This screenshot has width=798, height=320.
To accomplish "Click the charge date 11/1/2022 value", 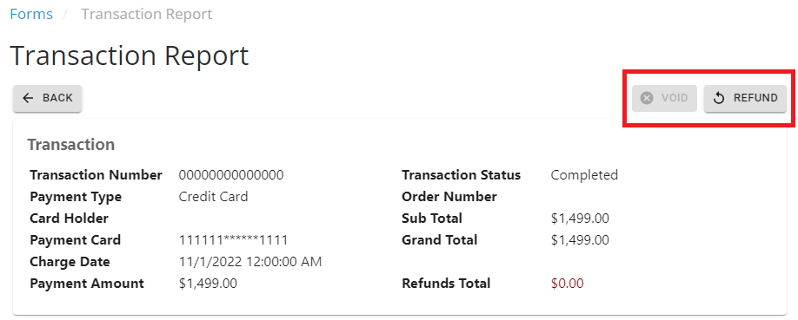I will tap(249, 262).
